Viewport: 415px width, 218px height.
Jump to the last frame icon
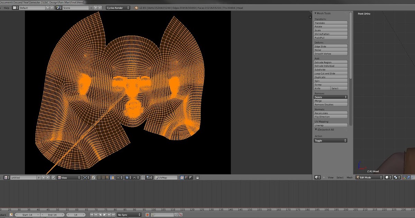(x=113, y=215)
